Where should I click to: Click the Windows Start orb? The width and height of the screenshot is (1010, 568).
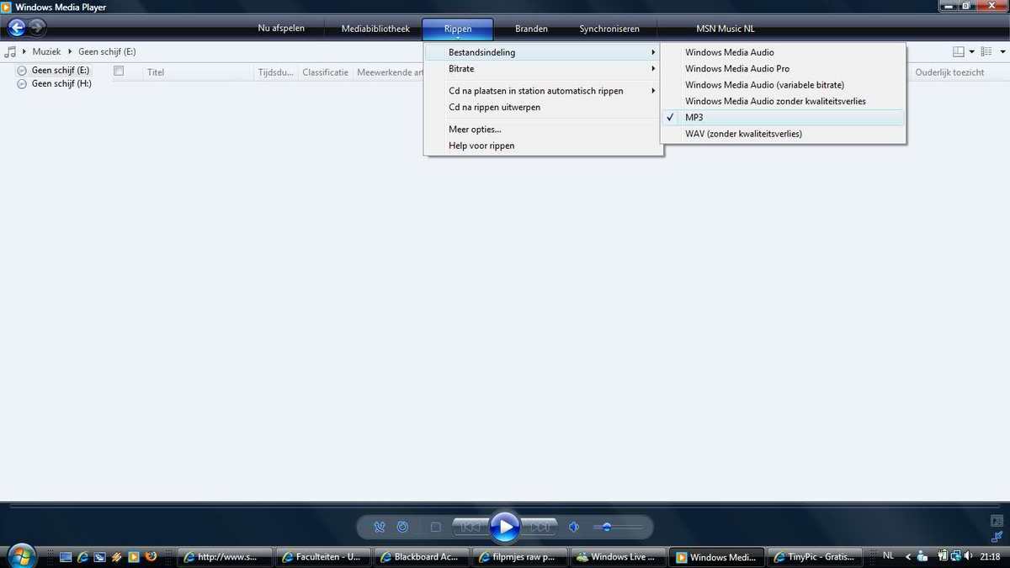pos(20,555)
